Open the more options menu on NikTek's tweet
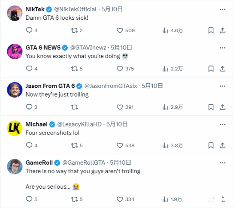The width and height of the screenshot is (236, 208). 222,9
